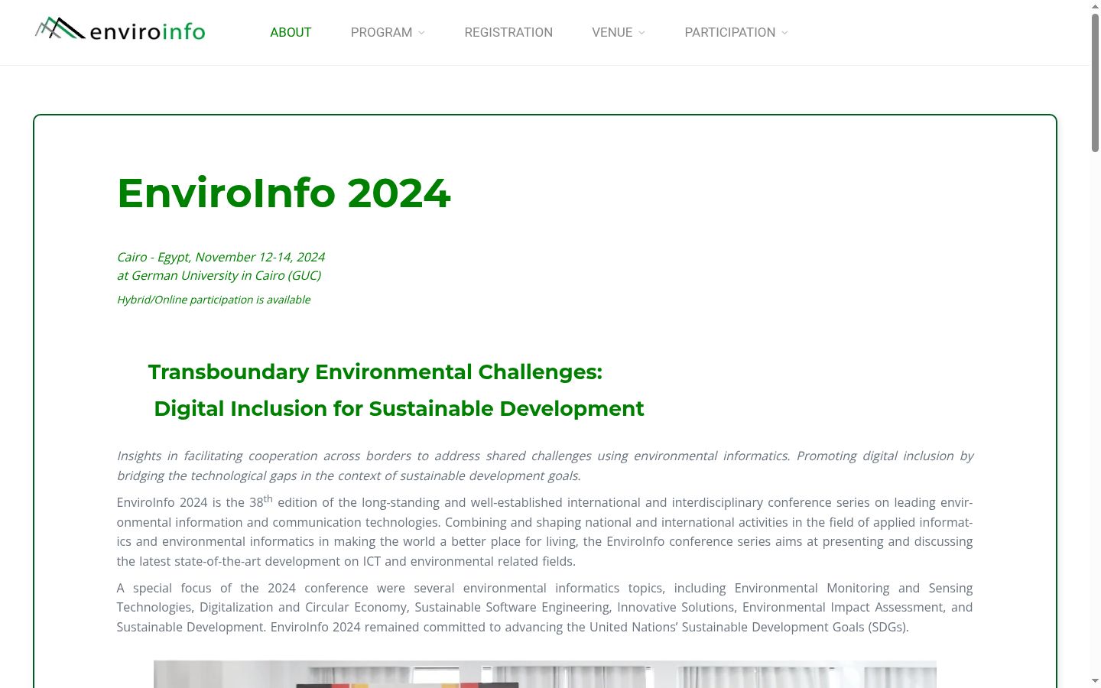Click the paragraph starting "EnviroInfo 2024 is the 38th"
This screenshot has height=688, width=1101.
(x=544, y=531)
